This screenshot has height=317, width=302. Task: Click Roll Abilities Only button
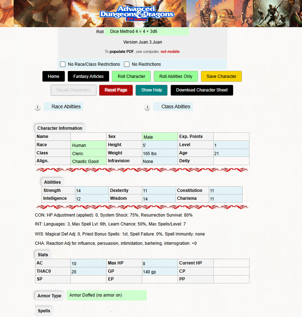[176, 76]
